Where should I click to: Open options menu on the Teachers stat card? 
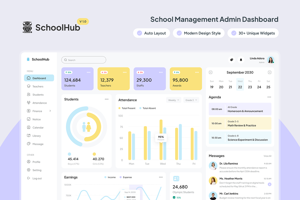pyautogui.click(x=125, y=72)
